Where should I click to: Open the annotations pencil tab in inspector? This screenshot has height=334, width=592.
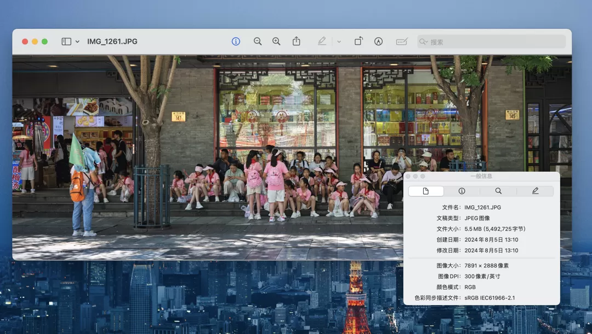(x=535, y=191)
